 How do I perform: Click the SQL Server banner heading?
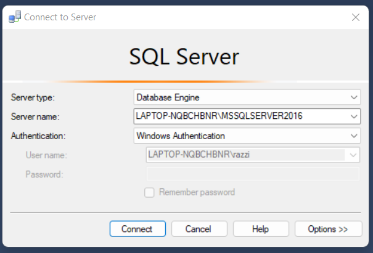coord(184,57)
